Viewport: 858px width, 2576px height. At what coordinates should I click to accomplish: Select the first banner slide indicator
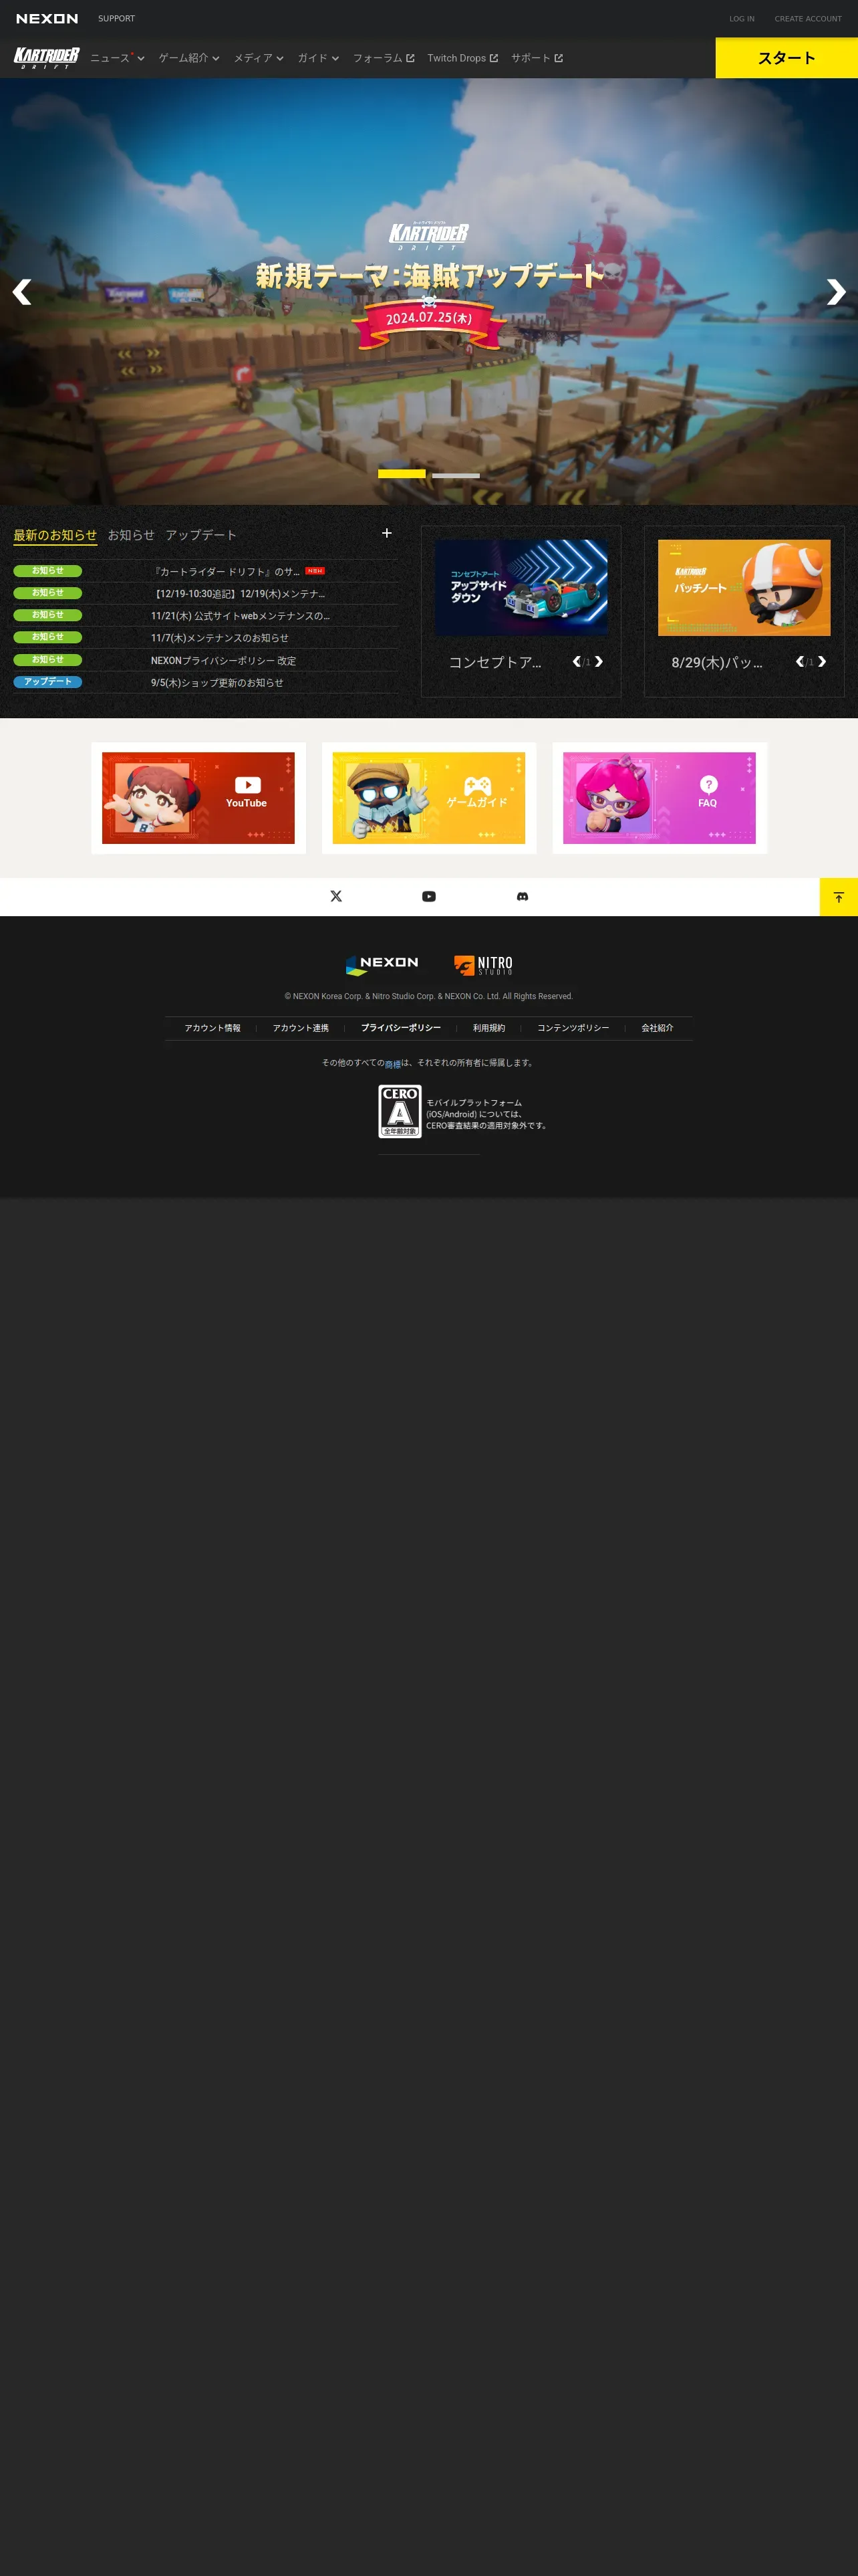402,474
